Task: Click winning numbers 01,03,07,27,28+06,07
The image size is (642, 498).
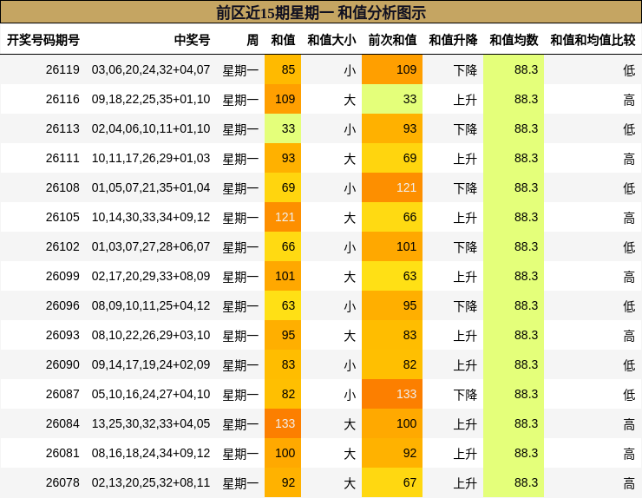Action: (151, 246)
